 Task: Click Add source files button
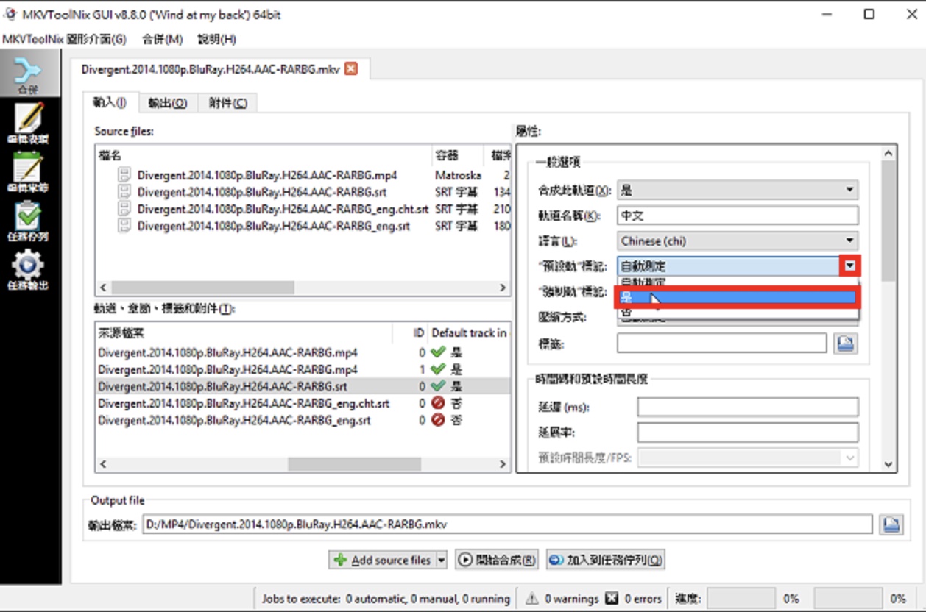tap(383, 560)
